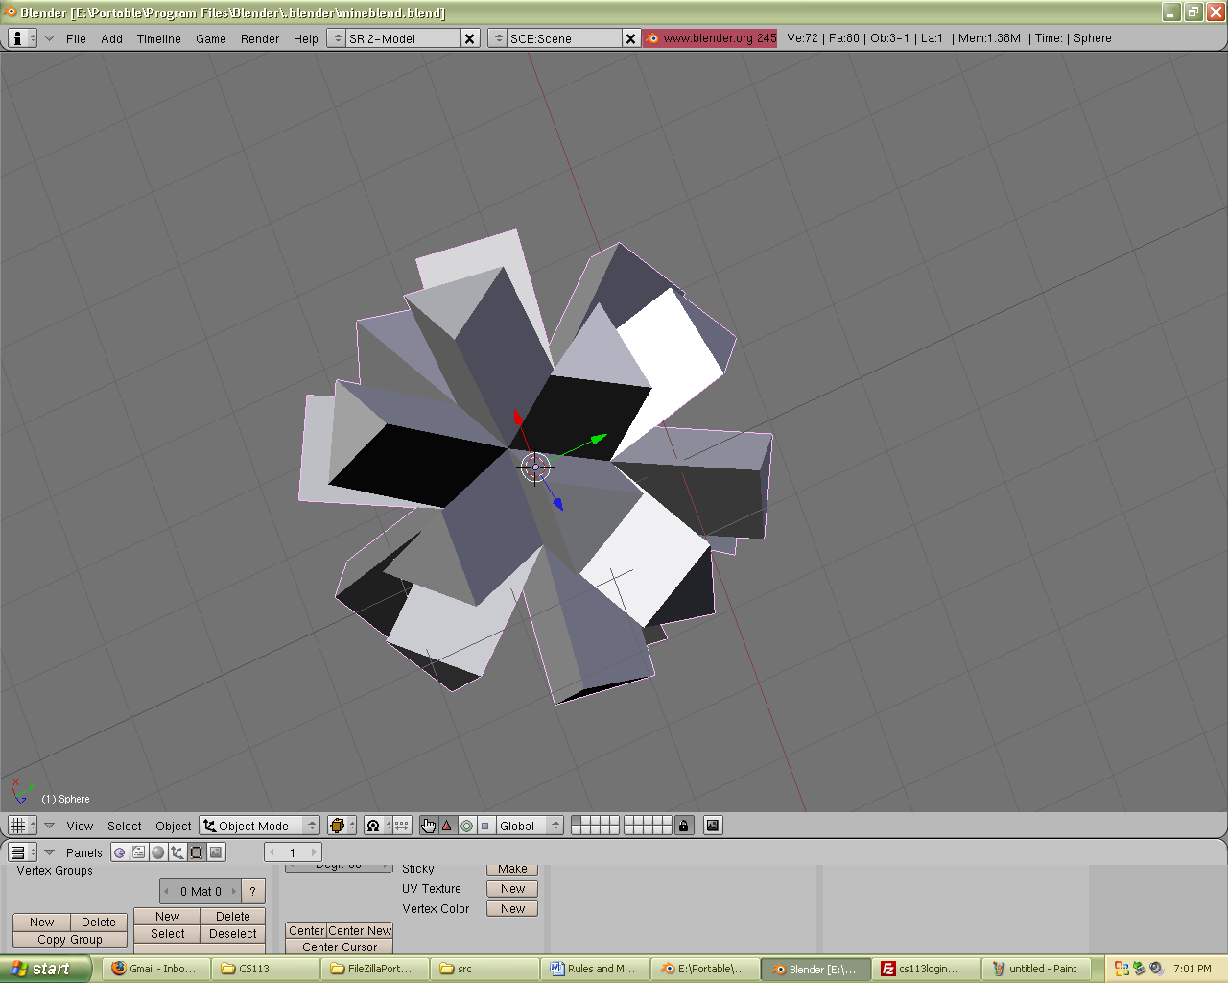
Task: Open the Global orientation dropdown
Action: (x=530, y=826)
